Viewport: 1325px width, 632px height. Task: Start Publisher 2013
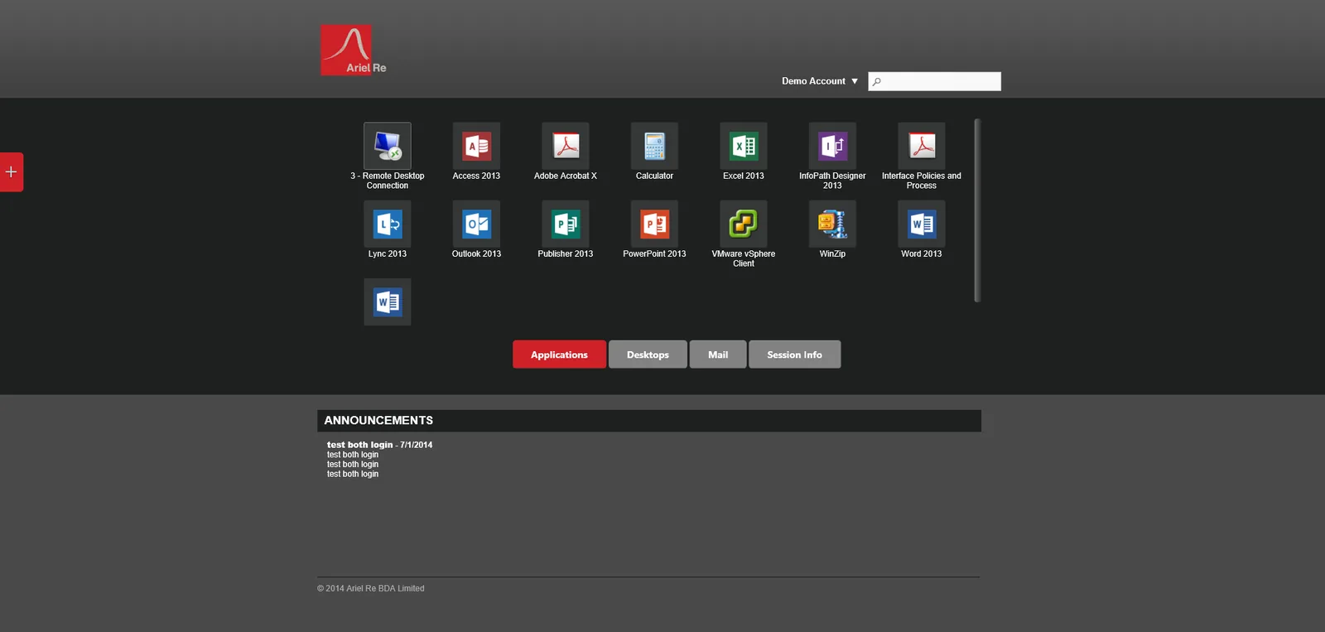click(566, 224)
